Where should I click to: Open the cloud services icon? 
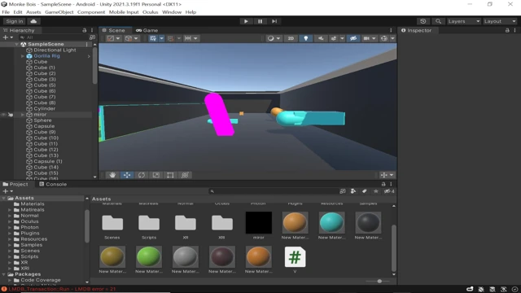(33, 21)
